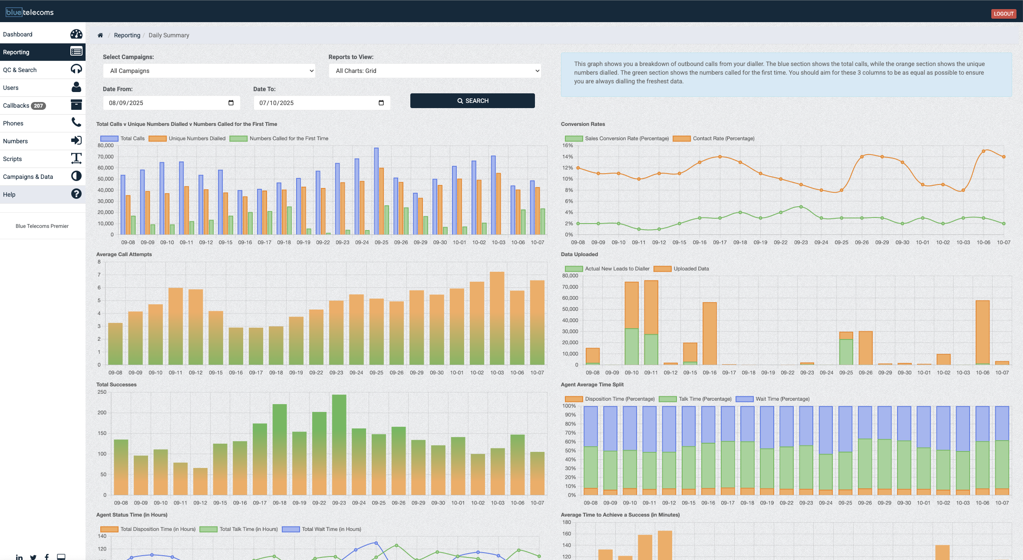Click the Help question mark icon
The image size is (1023, 560).
pyautogui.click(x=76, y=194)
